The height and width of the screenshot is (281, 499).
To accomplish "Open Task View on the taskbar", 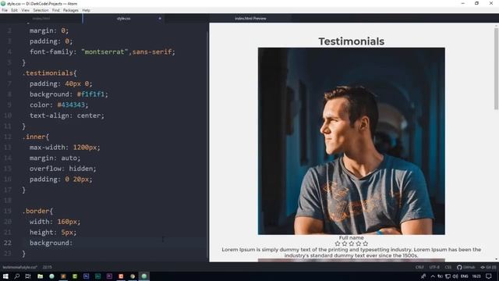I will 28,276.
